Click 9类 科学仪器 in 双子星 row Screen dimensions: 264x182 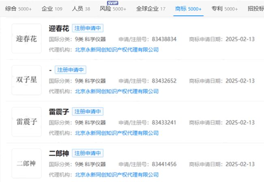coord(91,81)
